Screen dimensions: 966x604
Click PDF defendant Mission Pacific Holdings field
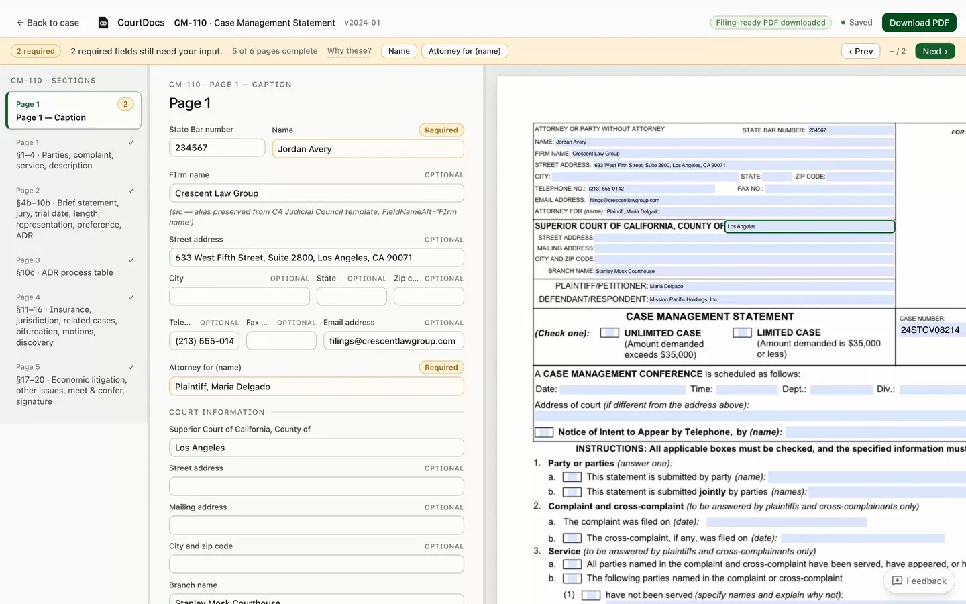click(771, 299)
